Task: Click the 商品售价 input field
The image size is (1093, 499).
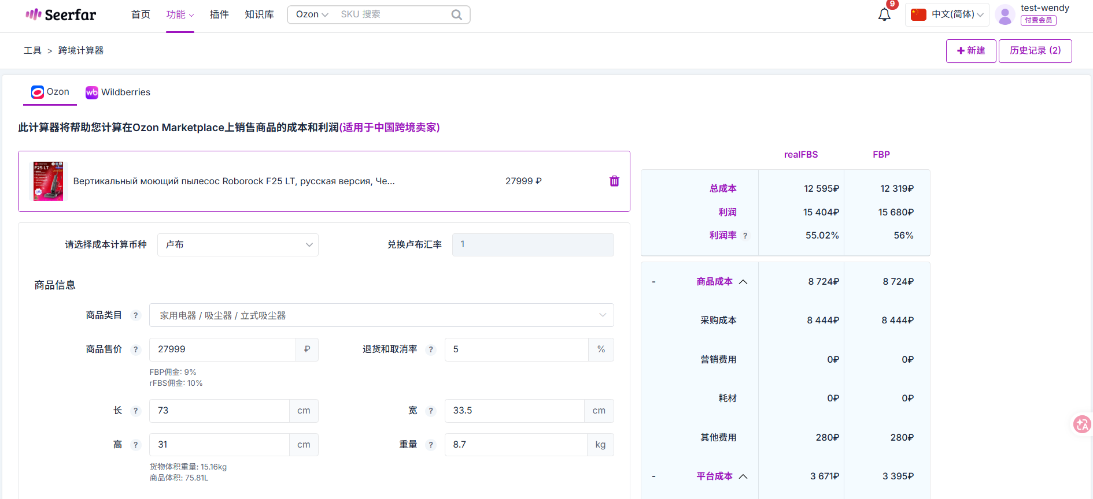Action: coord(223,349)
